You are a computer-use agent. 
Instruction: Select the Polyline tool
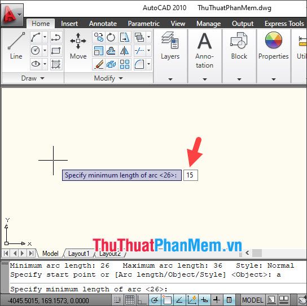56,37
